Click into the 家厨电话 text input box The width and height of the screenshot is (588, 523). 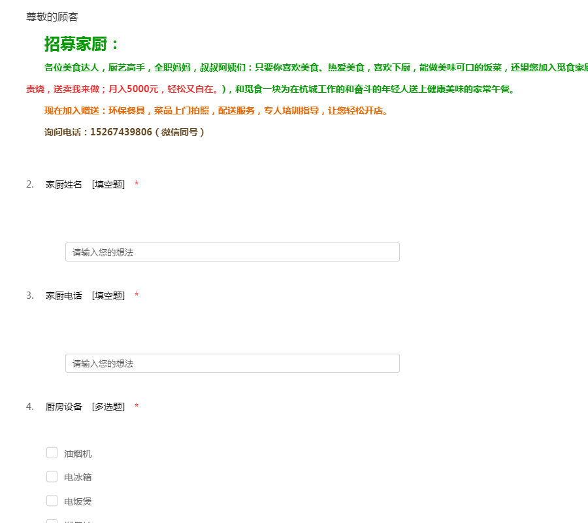point(232,363)
